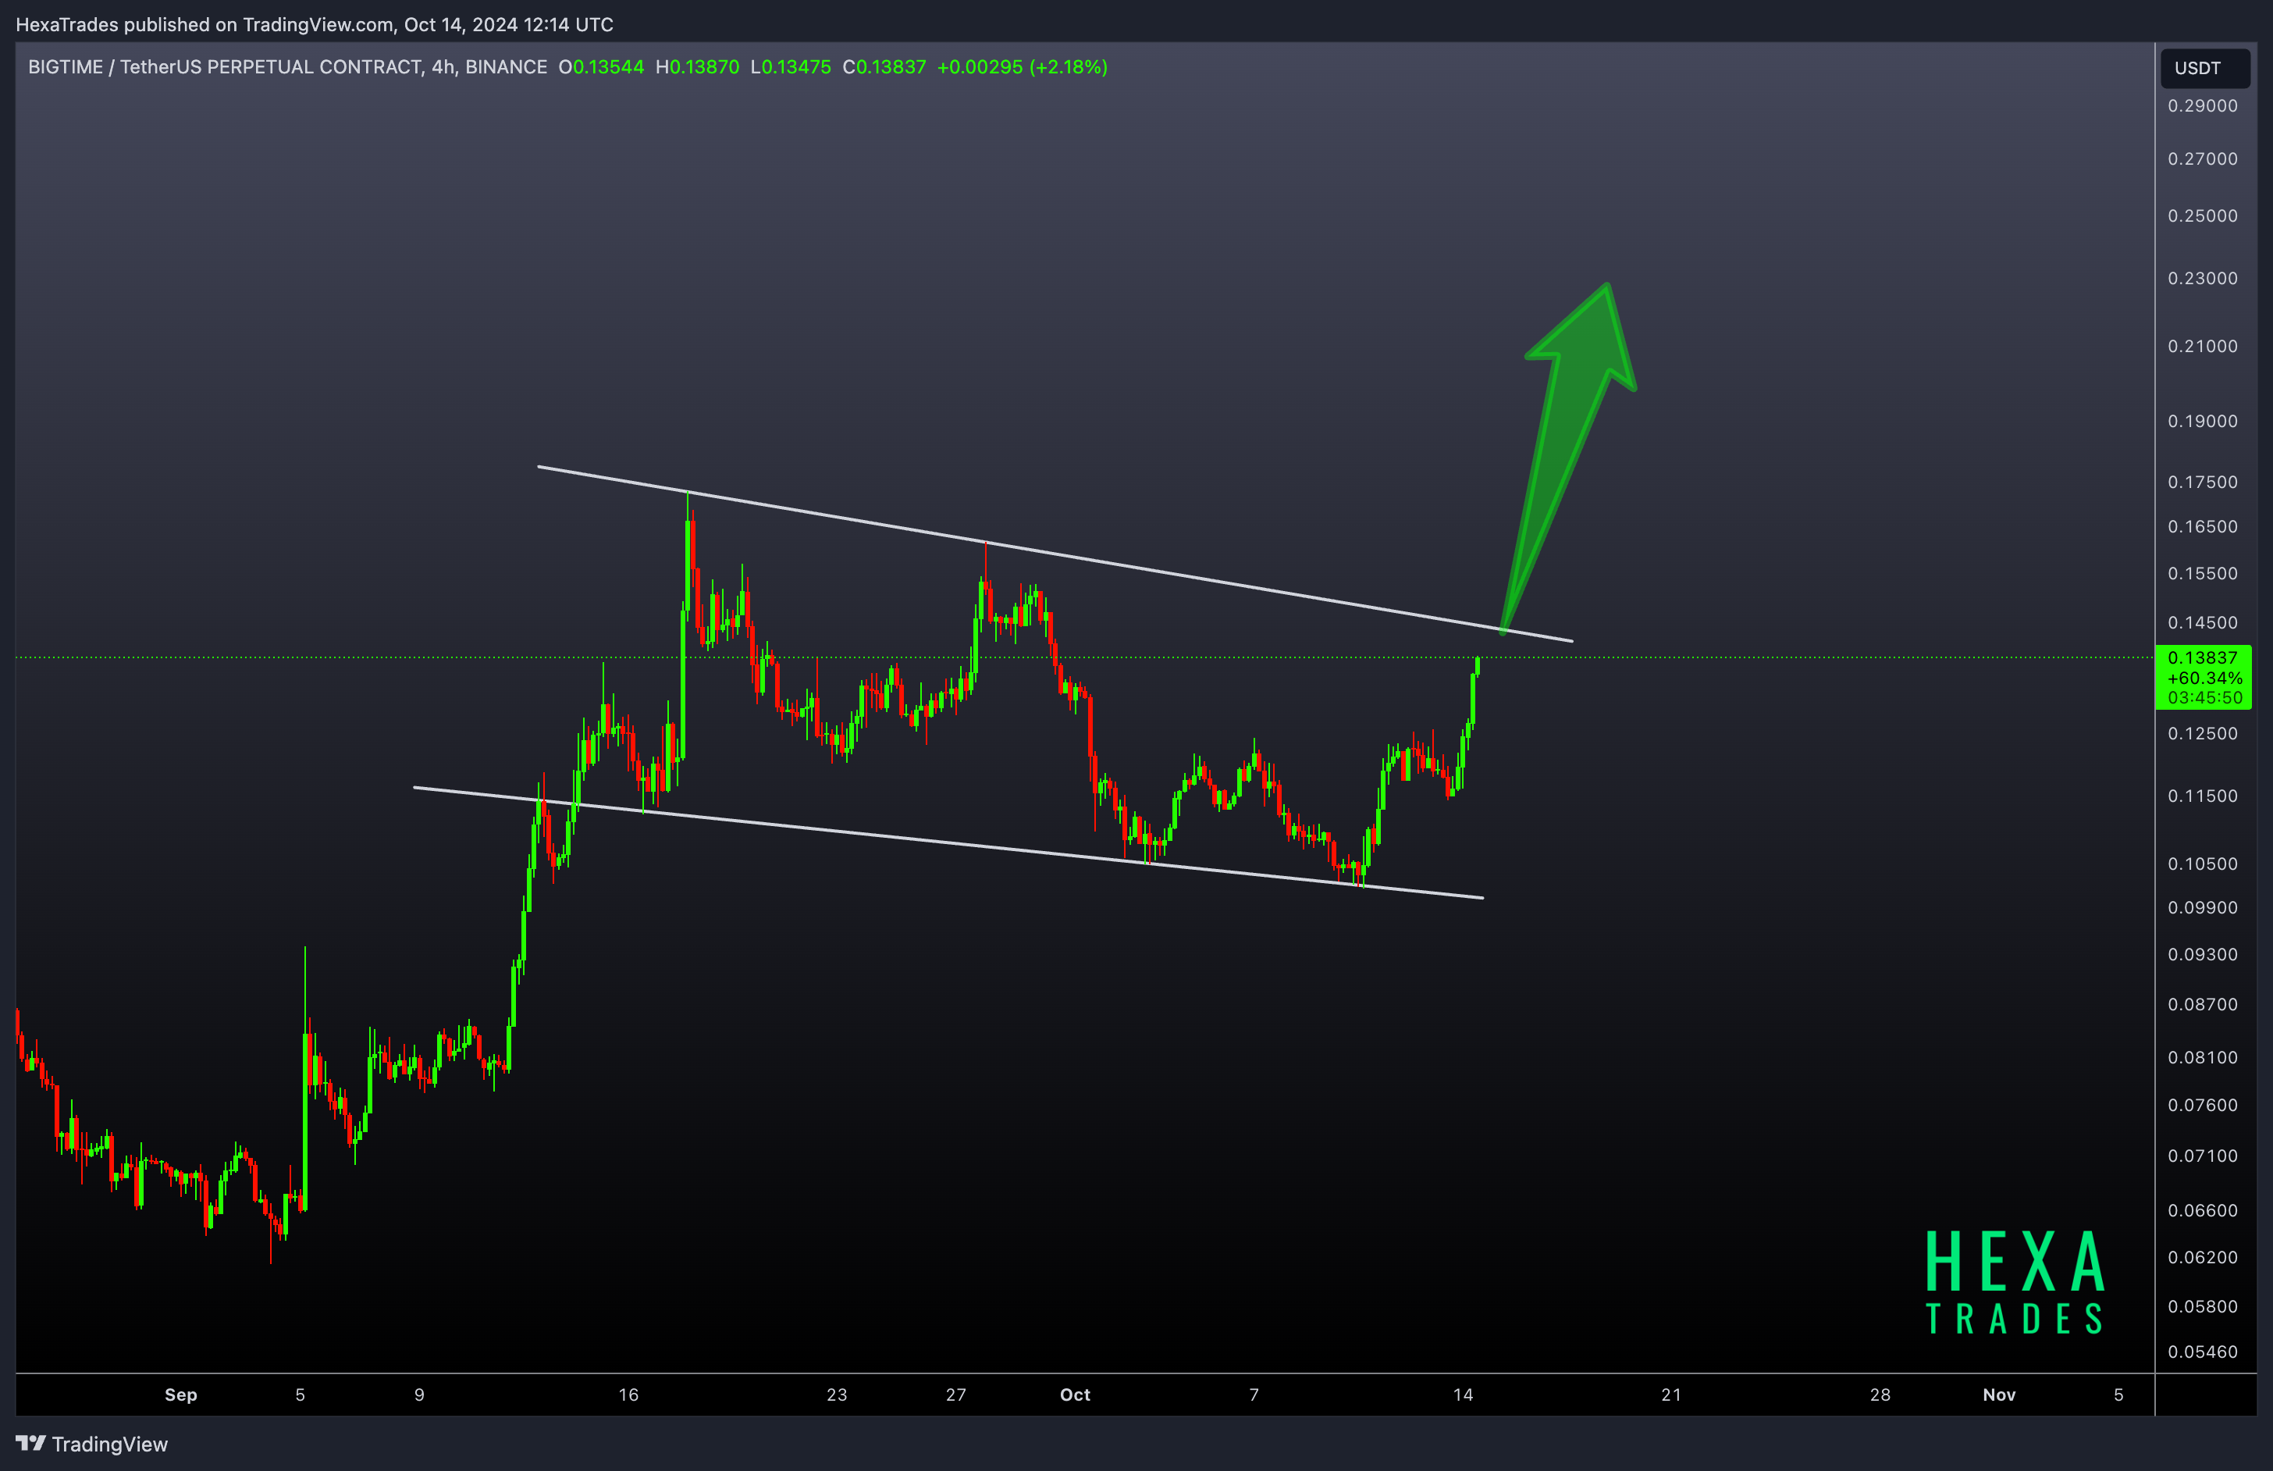
Task: Click the close value C0.13837
Action: [x=884, y=67]
